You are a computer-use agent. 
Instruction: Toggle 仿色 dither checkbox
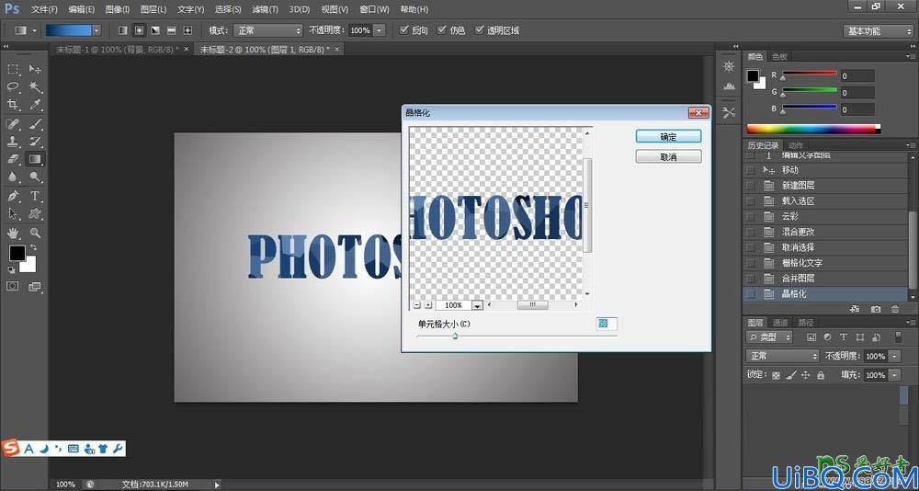442,30
